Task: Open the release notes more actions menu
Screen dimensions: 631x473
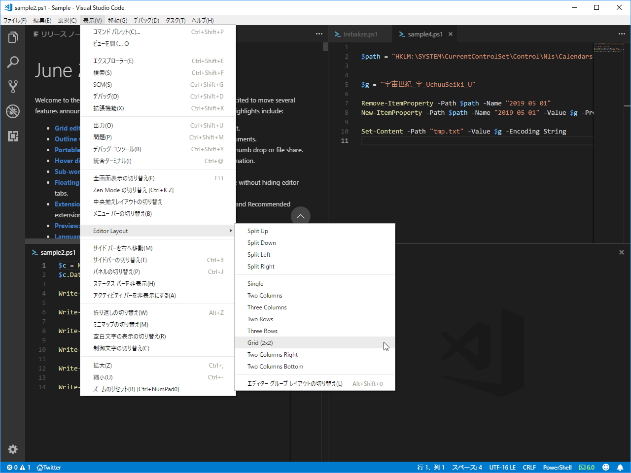Action: point(319,34)
